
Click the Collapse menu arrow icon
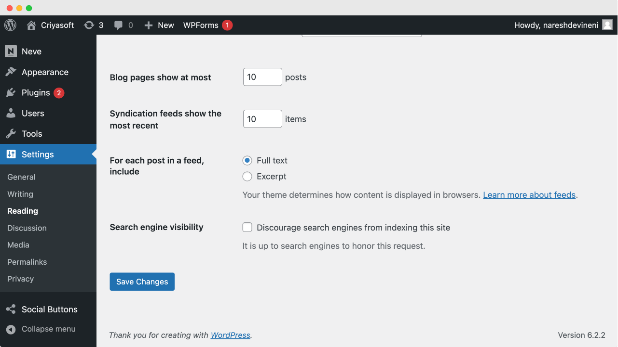click(x=11, y=329)
